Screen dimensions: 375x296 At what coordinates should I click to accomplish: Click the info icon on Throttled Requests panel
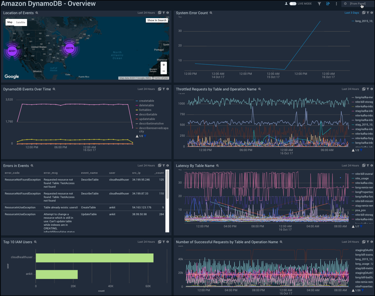click(x=372, y=89)
